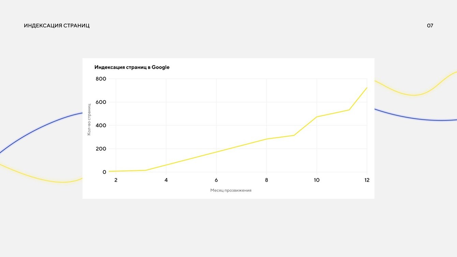Click the "Кол-во страниц" vertical axis label
Screen dimensions: 457x257
(x=89, y=119)
